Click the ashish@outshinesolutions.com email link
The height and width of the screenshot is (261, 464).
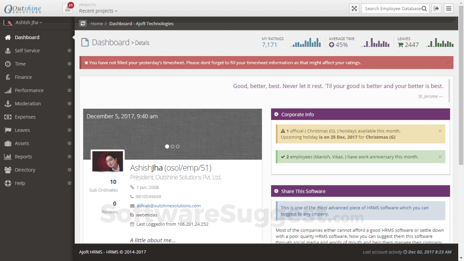(x=169, y=206)
